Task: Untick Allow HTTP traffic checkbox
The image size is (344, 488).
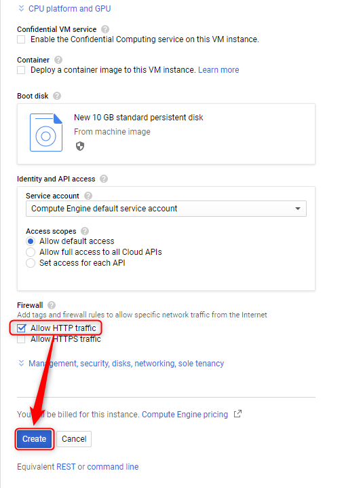Action: point(21,328)
